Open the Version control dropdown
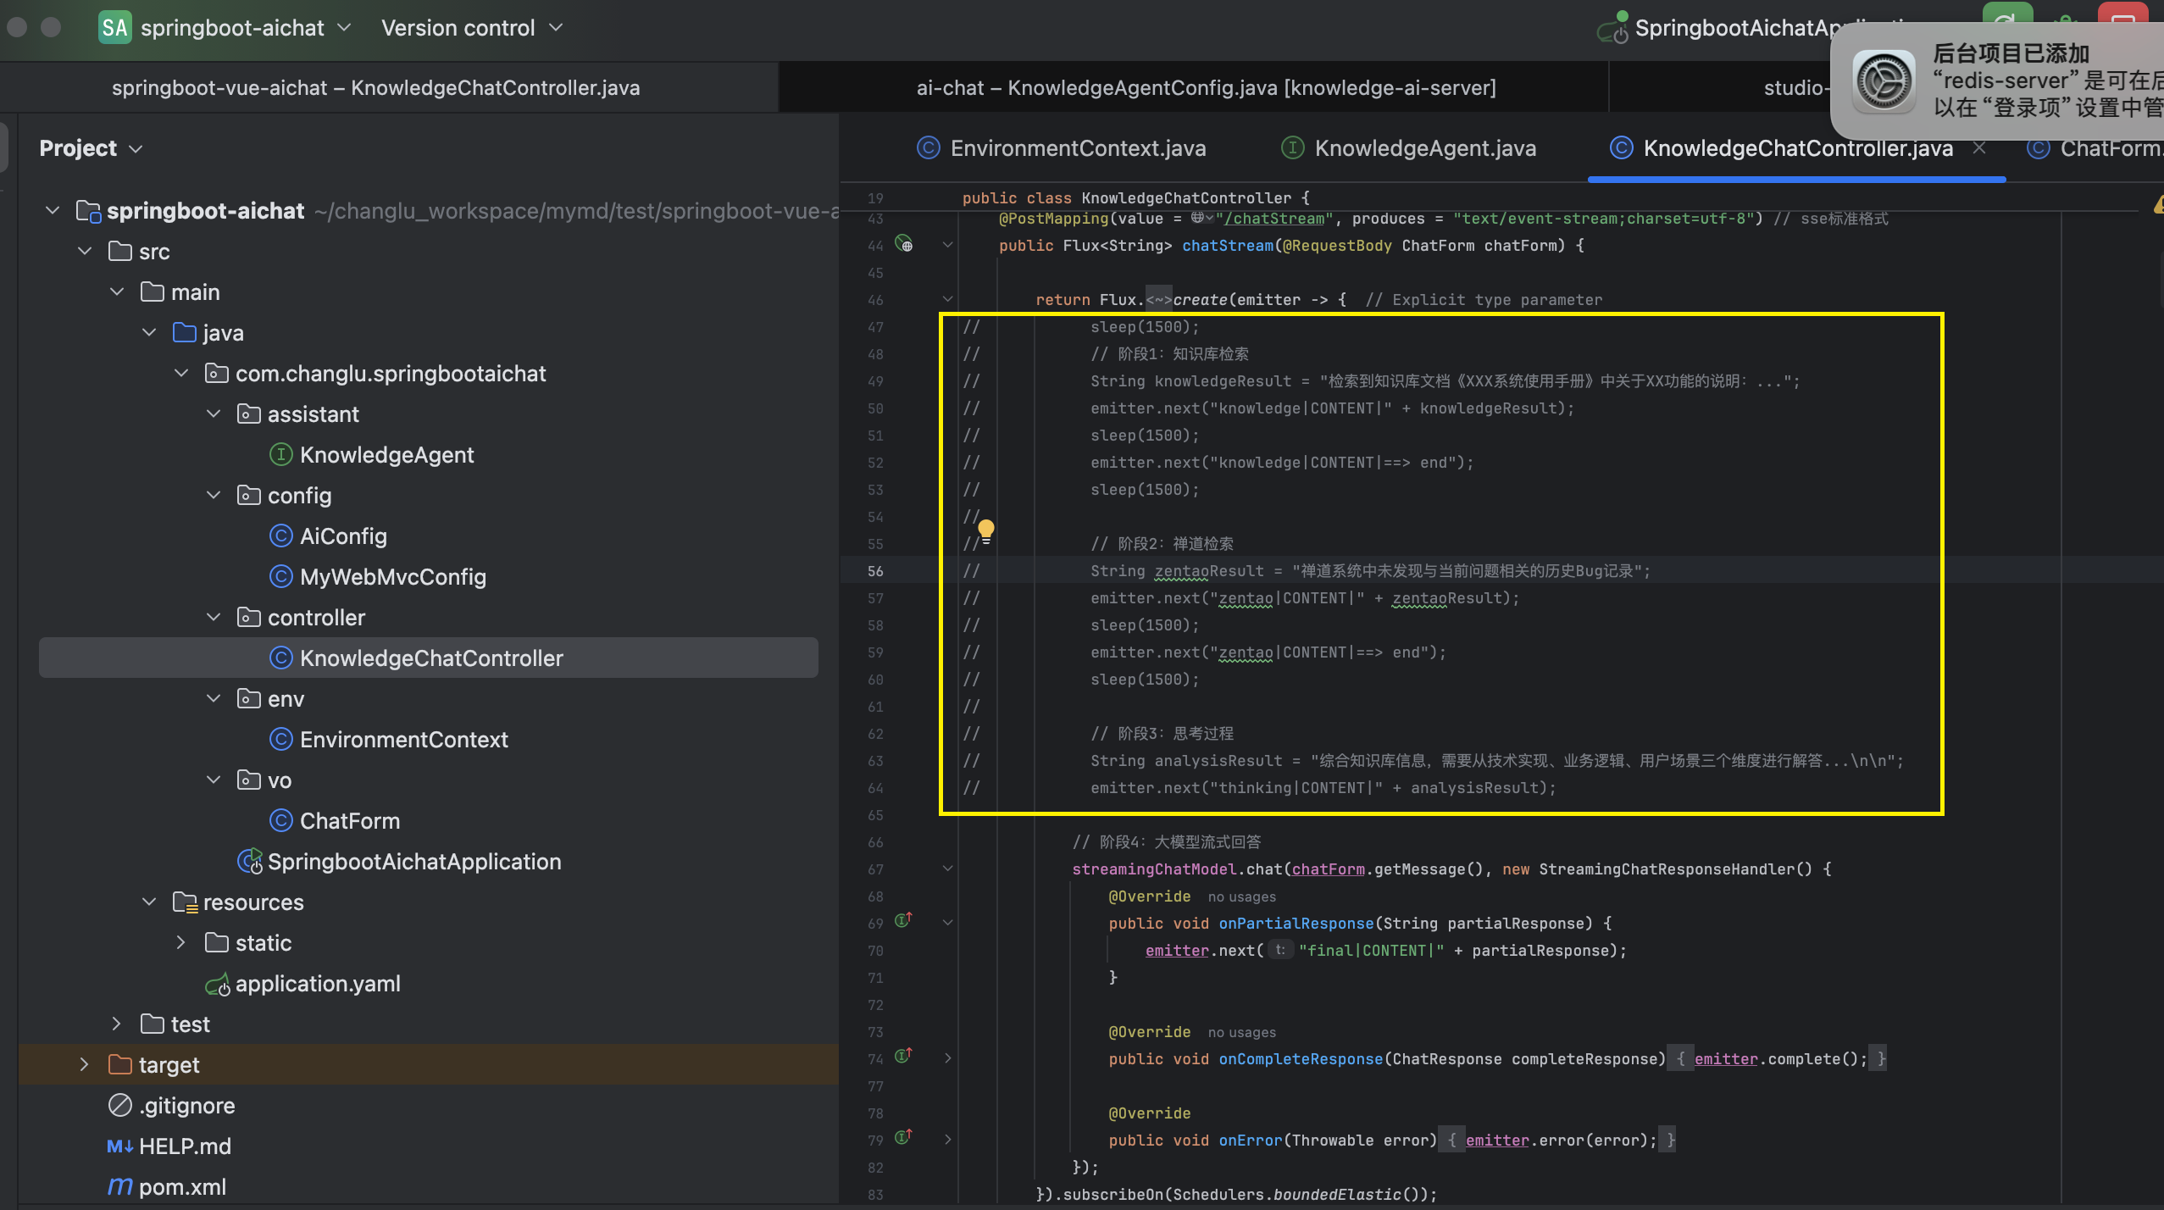2164x1210 pixels. 472,28
